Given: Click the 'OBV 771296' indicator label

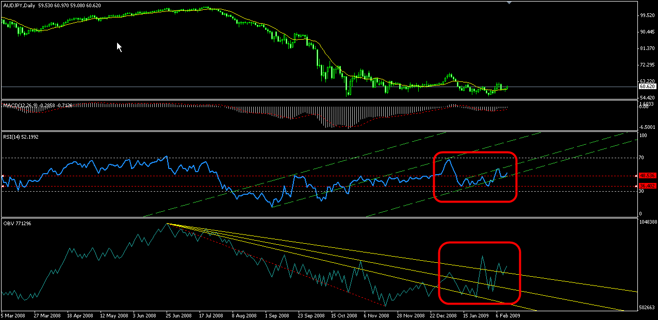Looking at the screenshot, I should (x=17, y=225).
